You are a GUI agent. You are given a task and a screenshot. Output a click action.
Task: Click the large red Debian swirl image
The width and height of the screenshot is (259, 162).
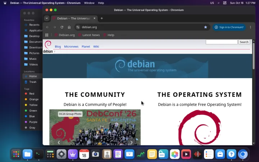(x=200, y=127)
